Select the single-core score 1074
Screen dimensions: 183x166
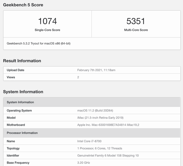[47, 21]
